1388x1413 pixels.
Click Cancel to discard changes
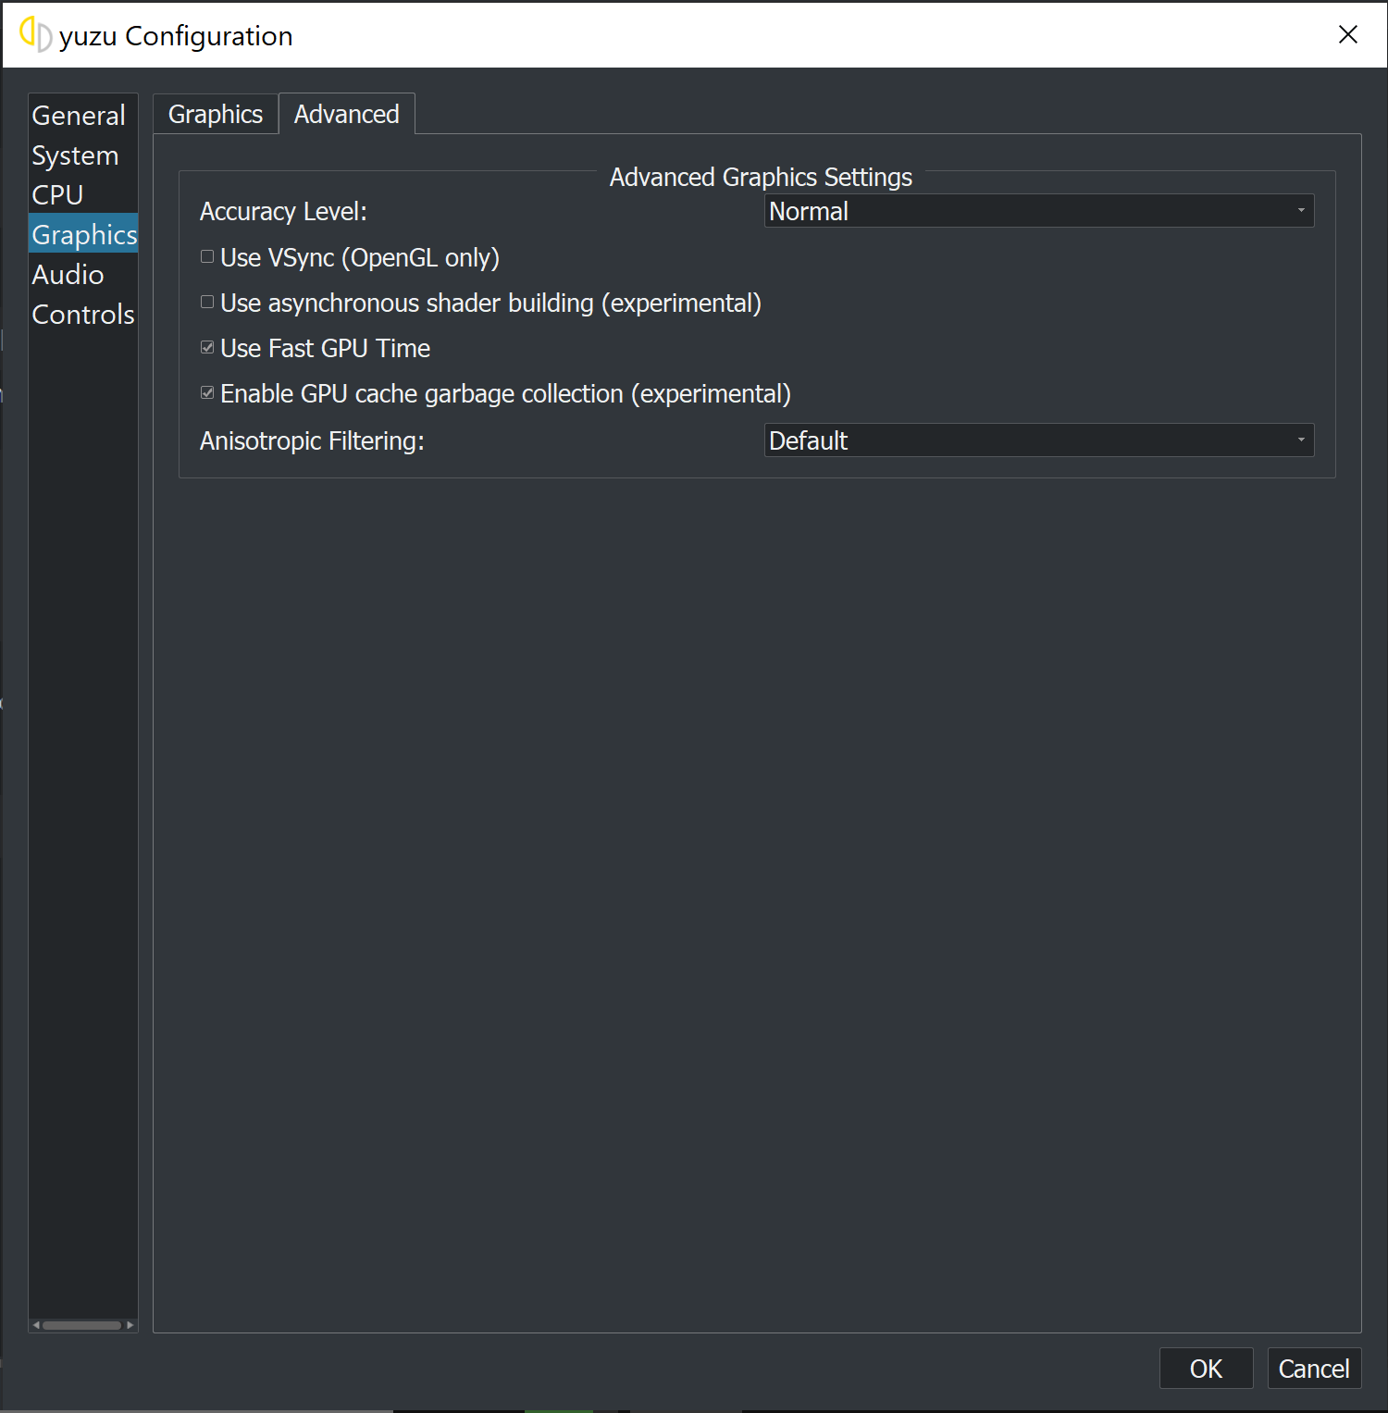point(1314,1369)
